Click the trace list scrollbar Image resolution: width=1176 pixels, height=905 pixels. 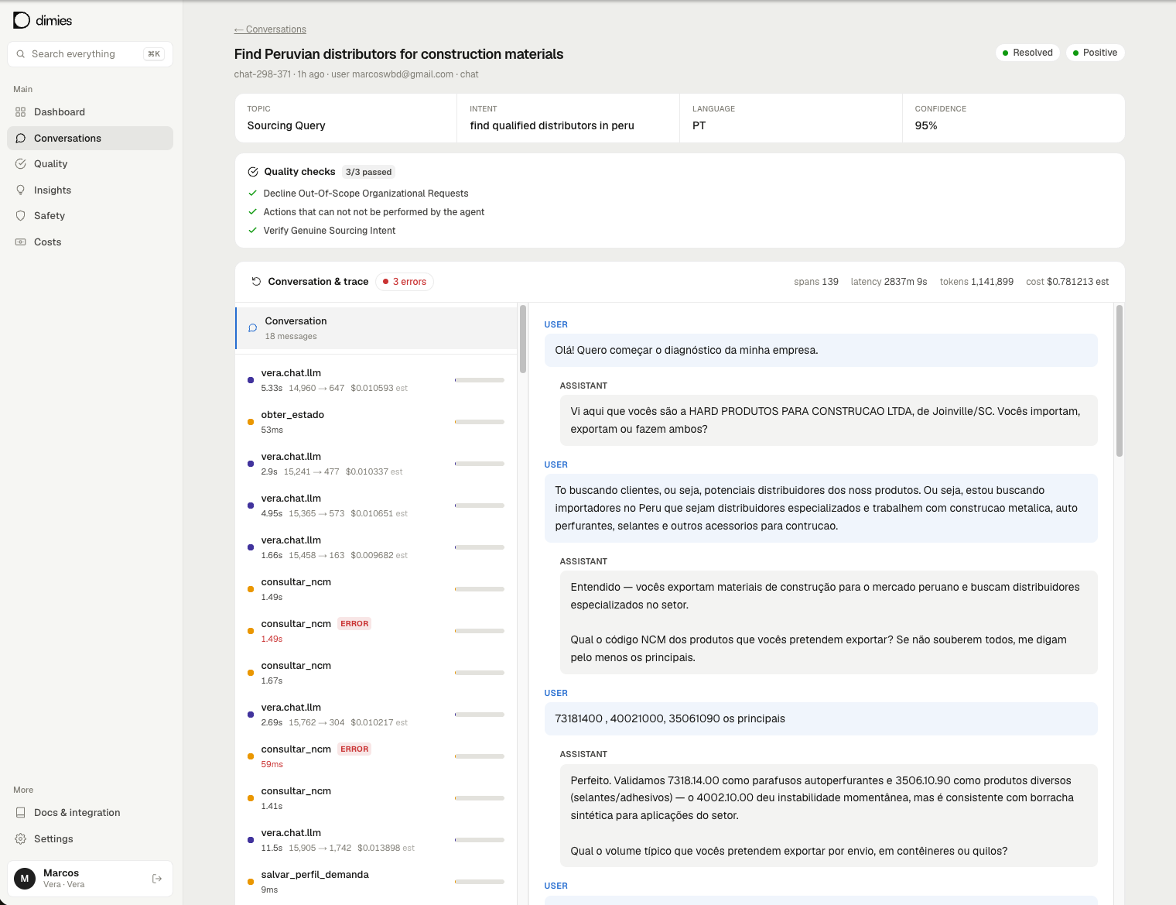523,339
